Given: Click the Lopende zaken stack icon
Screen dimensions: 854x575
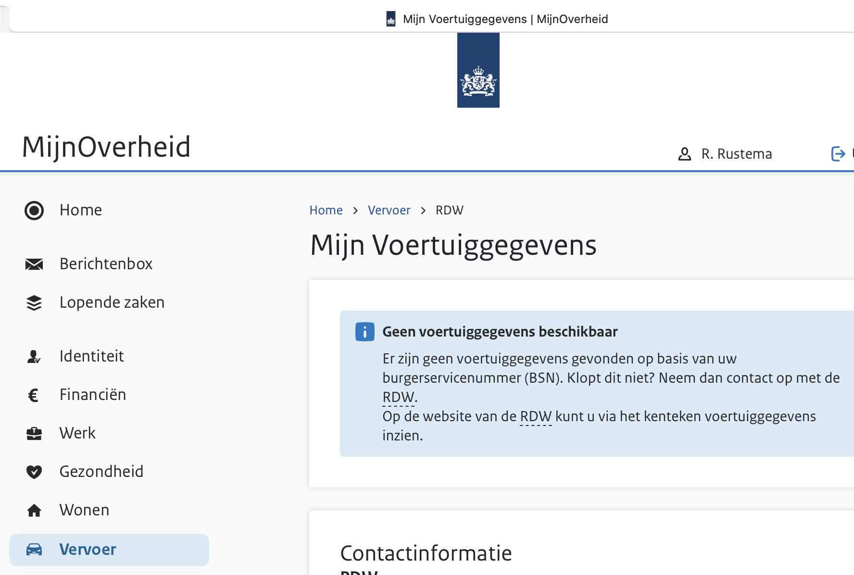Looking at the screenshot, I should click(x=34, y=303).
